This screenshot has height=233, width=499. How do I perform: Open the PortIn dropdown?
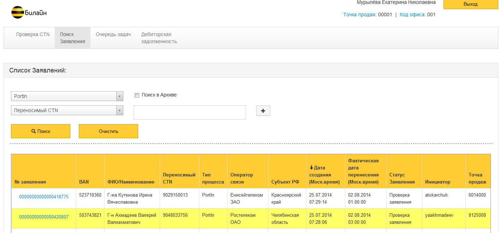click(67, 96)
